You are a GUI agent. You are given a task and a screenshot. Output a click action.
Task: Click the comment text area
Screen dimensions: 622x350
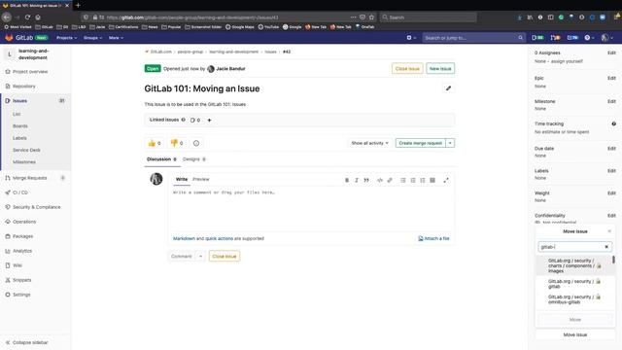[311, 208]
